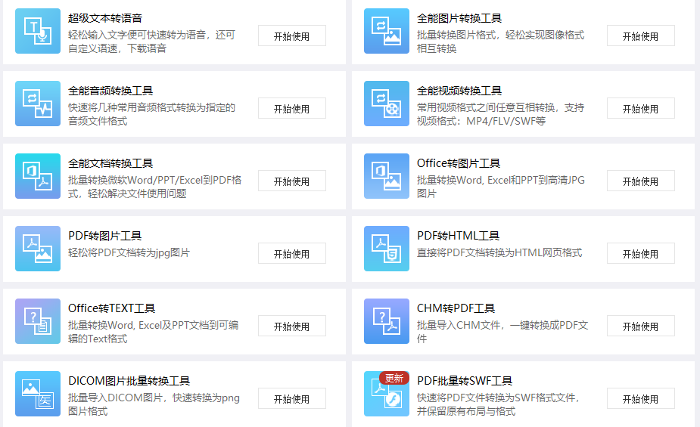This screenshot has width=700, height=427.
Task: Click the title 全能文档转换工具
Action: pos(110,163)
